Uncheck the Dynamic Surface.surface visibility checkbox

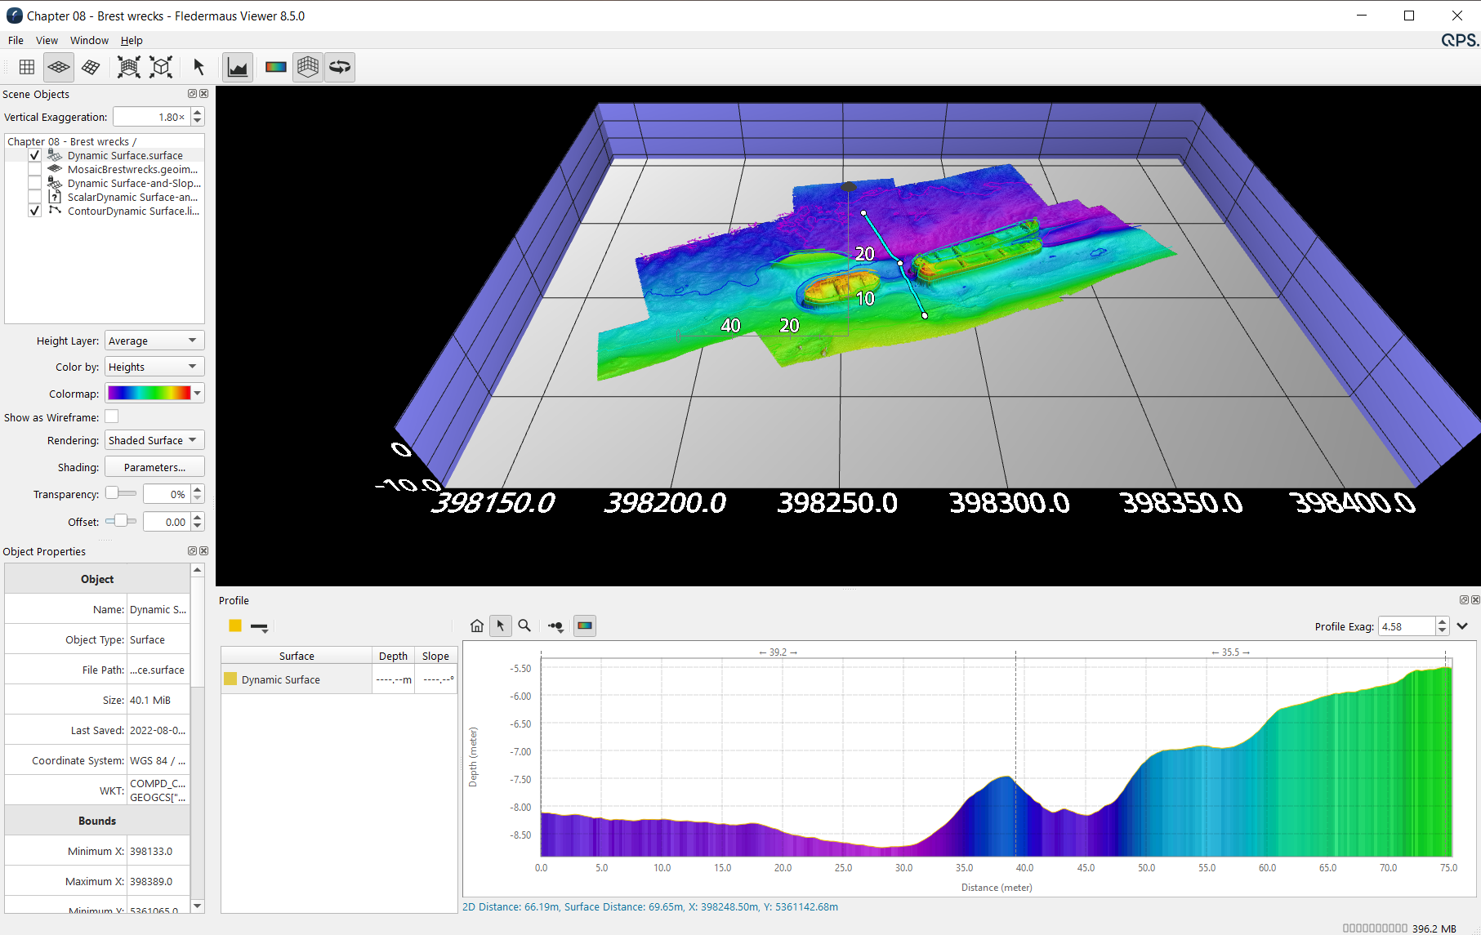(x=34, y=155)
